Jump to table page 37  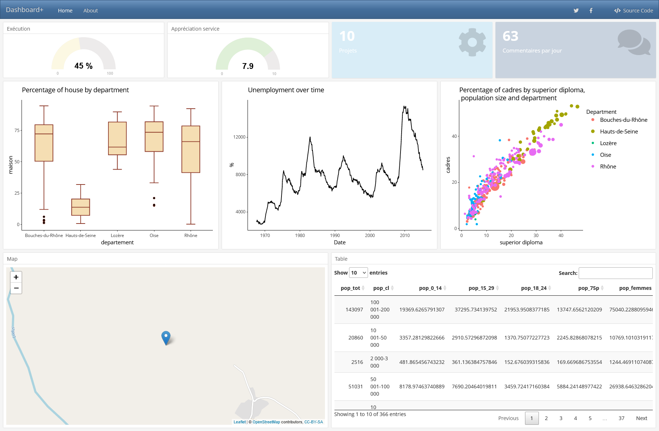(x=621, y=418)
